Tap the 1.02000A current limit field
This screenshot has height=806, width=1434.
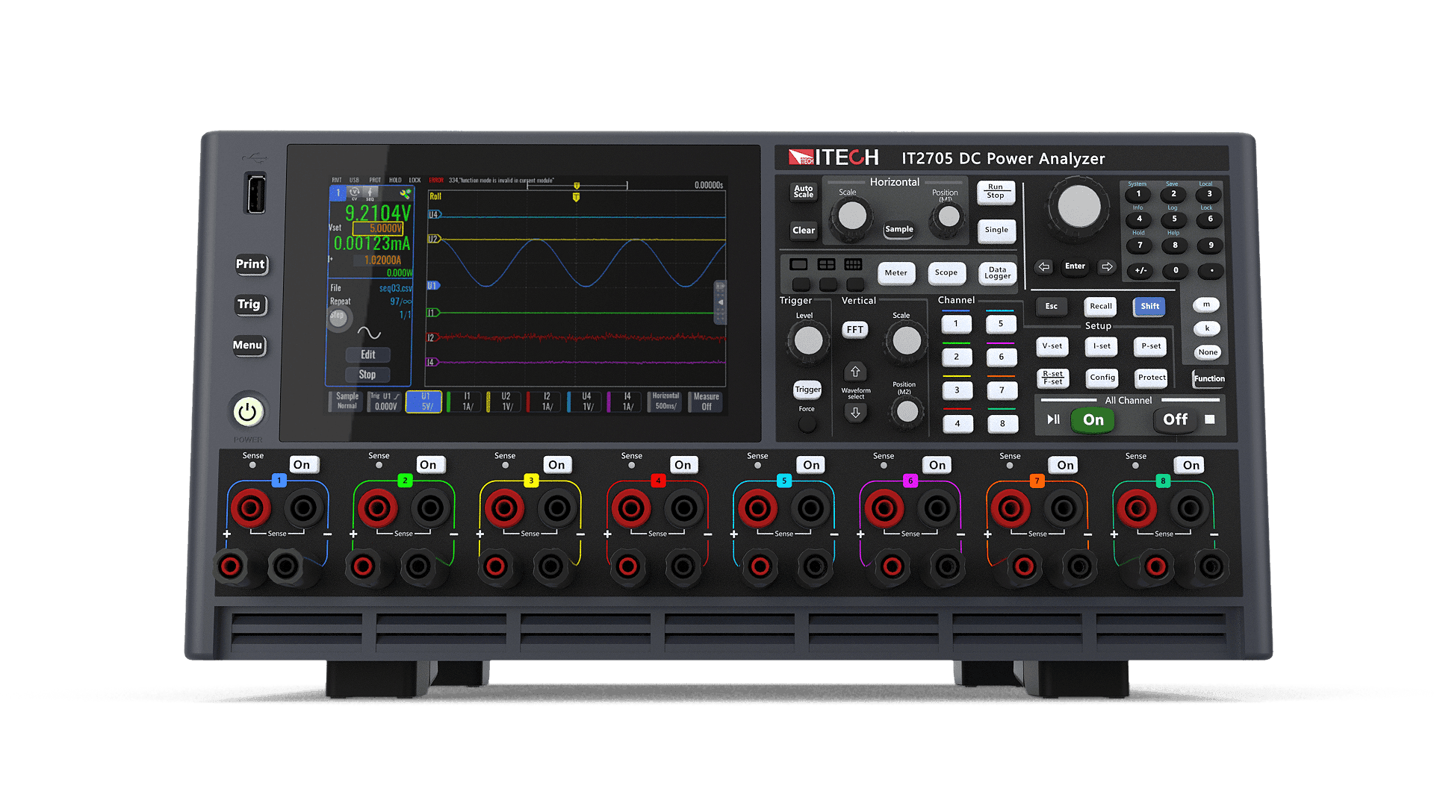coord(376,260)
